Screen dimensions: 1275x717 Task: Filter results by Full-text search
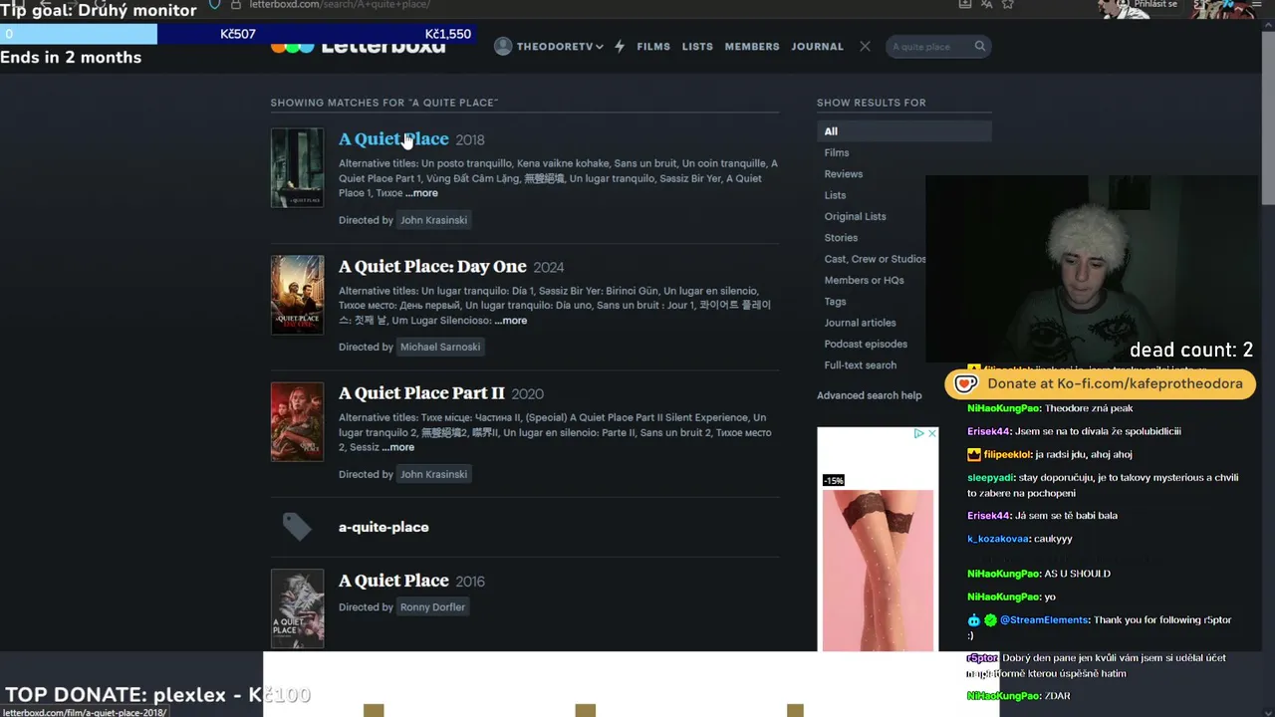coord(861,365)
